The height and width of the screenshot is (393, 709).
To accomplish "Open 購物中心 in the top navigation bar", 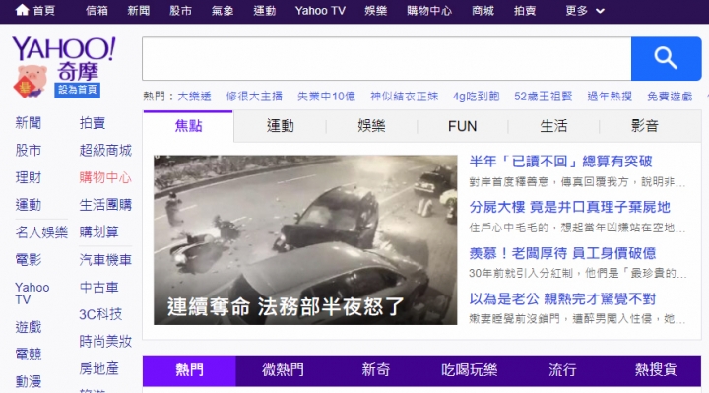I will coord(429,11).
